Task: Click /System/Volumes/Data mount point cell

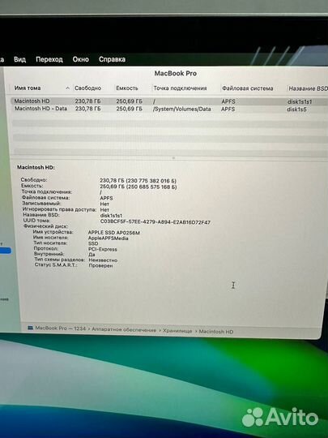Action: point(181,109)
